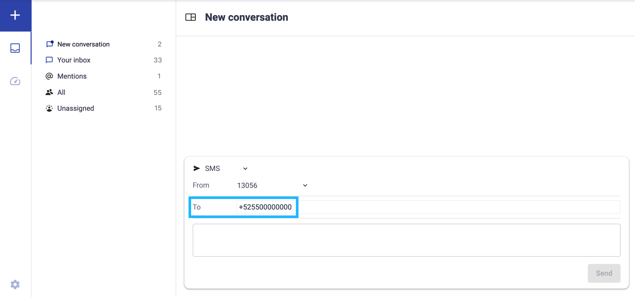This screenshot has width=635, height=297.
Task: Select Mentions in the sidebar list
Action: (72, 76)
